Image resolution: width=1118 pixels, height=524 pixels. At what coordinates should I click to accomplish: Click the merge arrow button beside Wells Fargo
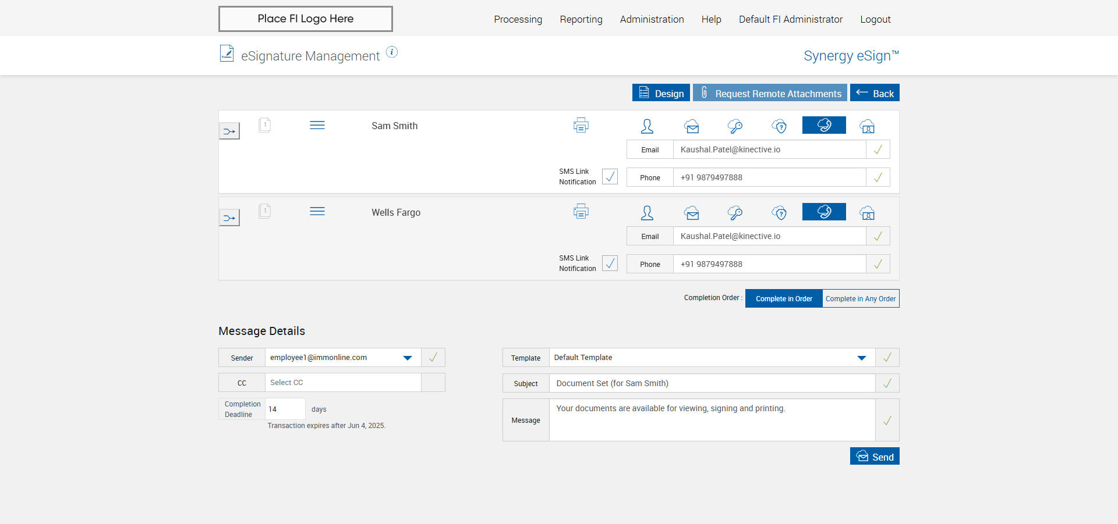[x=229, y=218]
